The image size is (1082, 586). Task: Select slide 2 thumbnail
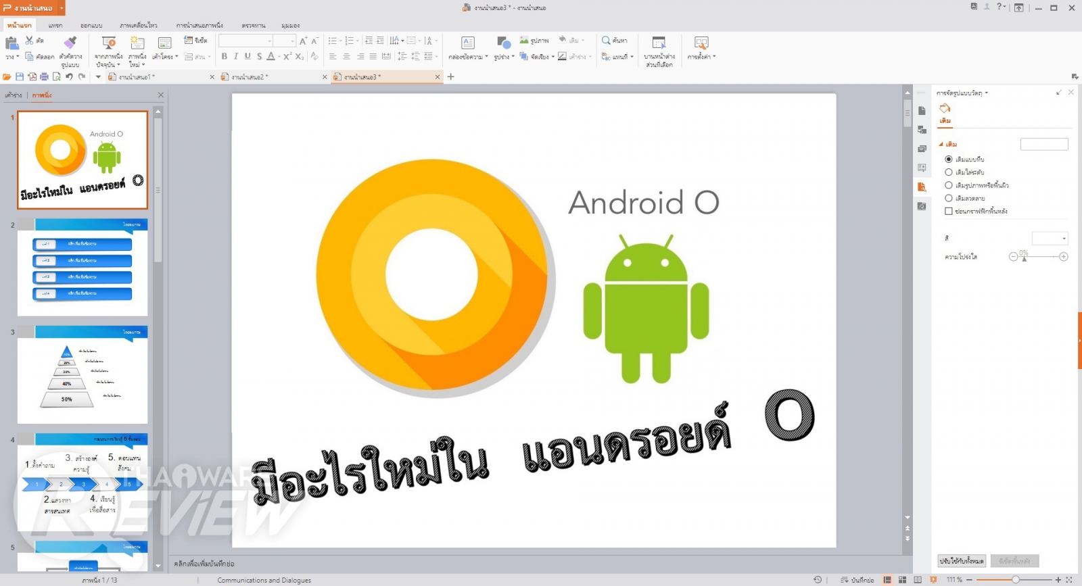click(83, 268)
